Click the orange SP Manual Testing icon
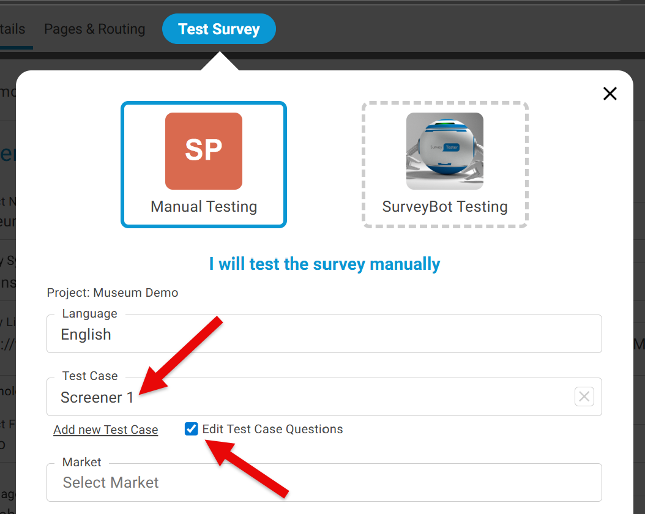The image size is (645, 514). 203,151
